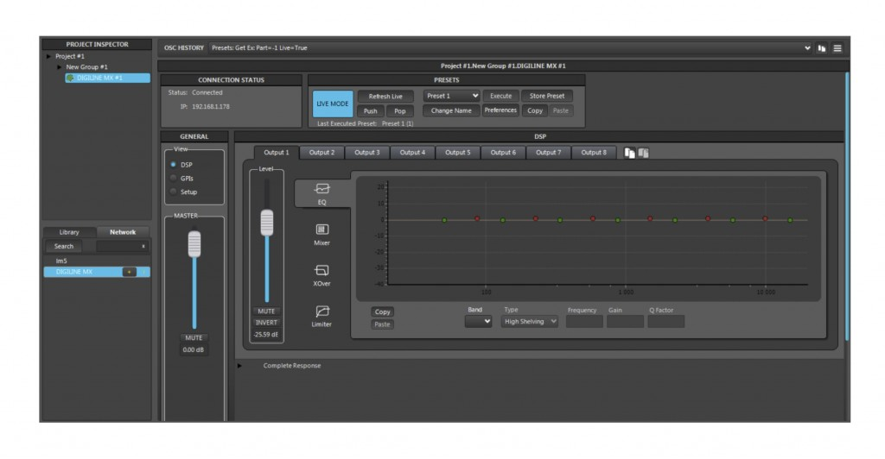
Task: Click the Frequency input field
Action: (x=584, y=321)
